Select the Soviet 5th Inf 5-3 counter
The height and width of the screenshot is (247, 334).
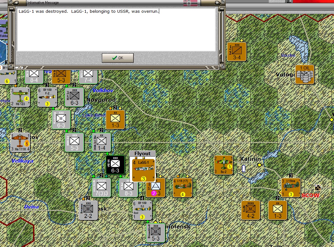click(61, 77)
